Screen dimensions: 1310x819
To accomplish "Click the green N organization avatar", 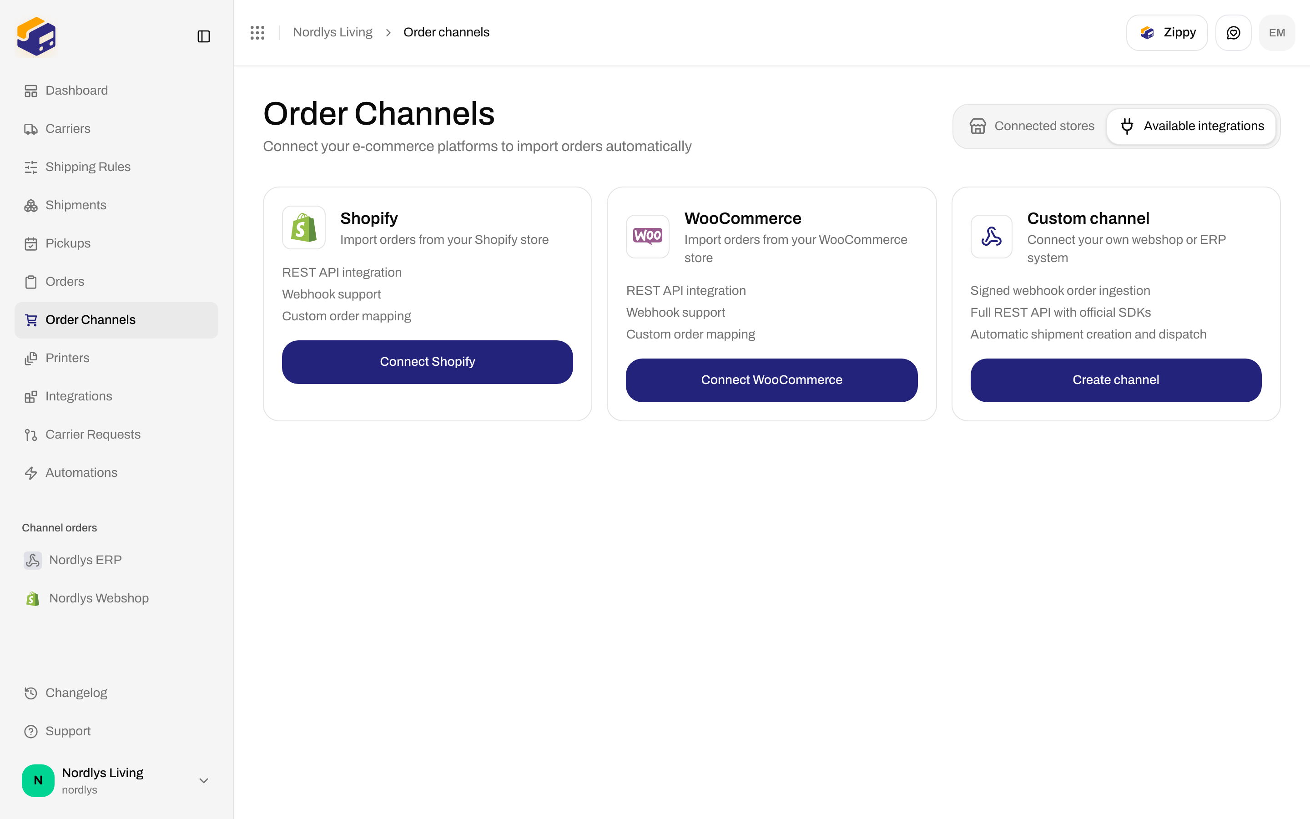I will (38, 780).
